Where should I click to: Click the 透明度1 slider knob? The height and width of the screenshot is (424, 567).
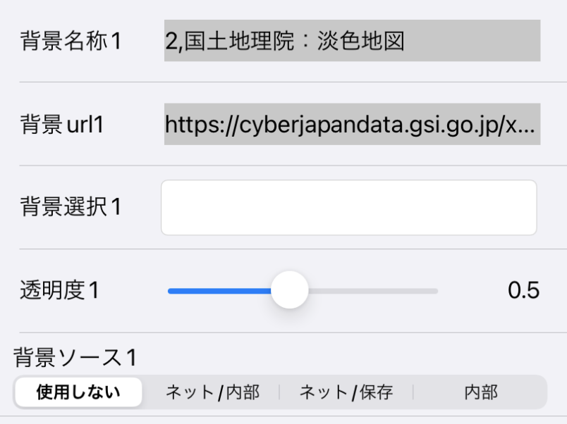pos(290,290)
